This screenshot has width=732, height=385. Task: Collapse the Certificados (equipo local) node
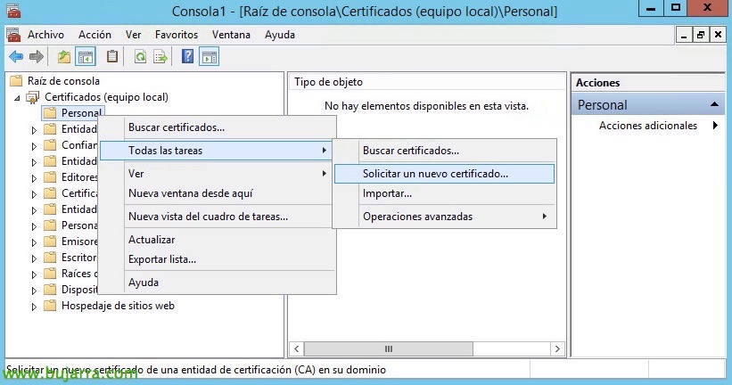pyautogui.click(x=17, y=98)
